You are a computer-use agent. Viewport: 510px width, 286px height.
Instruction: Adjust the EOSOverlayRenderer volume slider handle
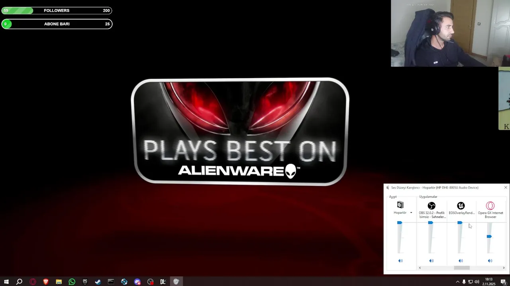460,223
